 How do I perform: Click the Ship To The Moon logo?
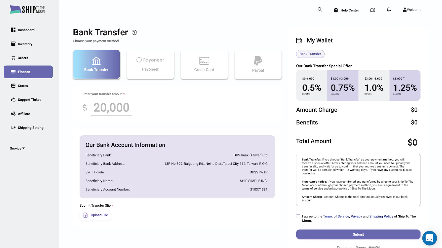pos(27,9)
